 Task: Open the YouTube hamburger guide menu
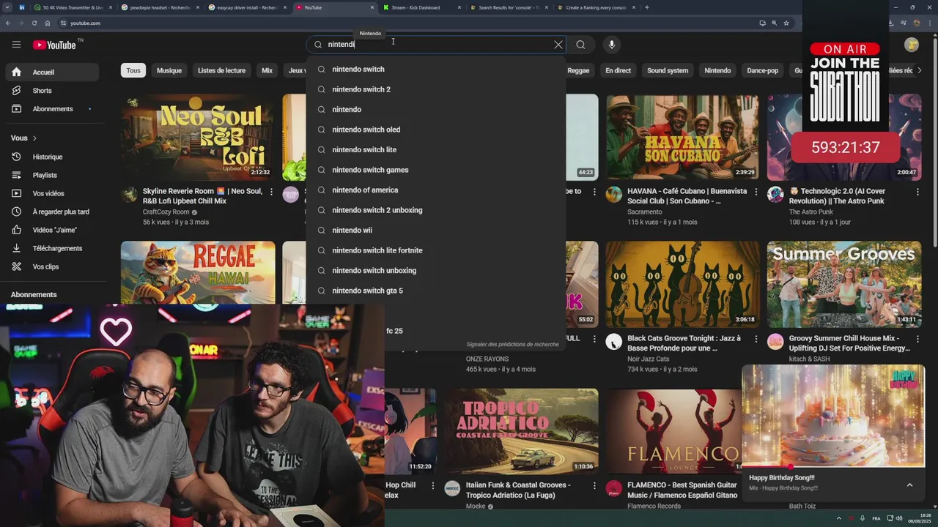tap(16, 45)
